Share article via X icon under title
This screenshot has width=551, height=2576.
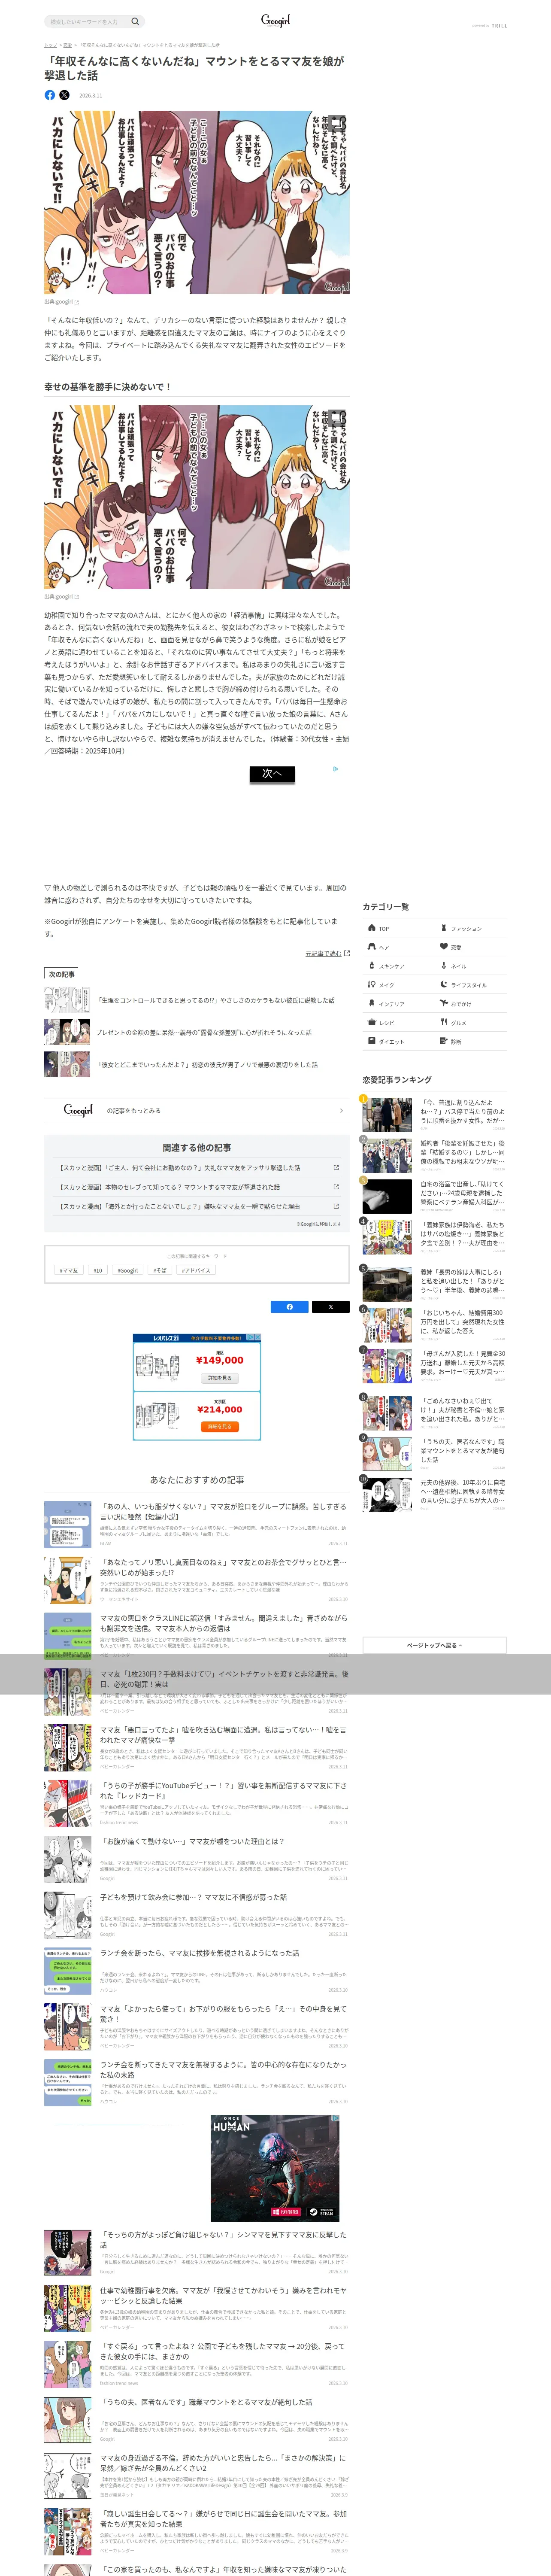pyautogui.click(x=64, y=95)
